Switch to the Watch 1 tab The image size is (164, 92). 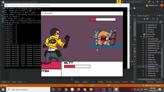[x=26, y=82]
